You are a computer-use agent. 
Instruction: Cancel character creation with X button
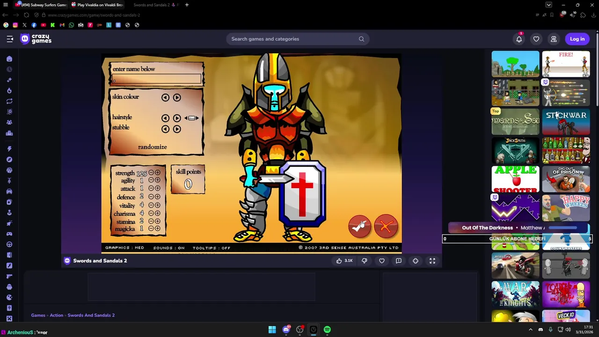386,227
